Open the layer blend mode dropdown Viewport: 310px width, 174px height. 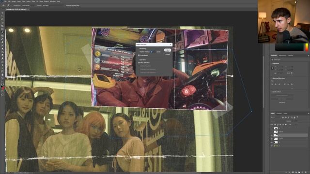click(x=278, y=121)
